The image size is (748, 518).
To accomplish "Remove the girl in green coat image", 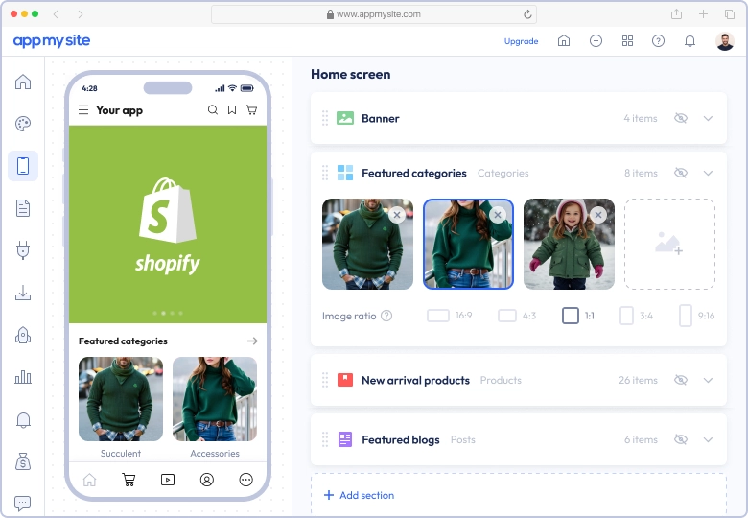I will click(598, 215).
